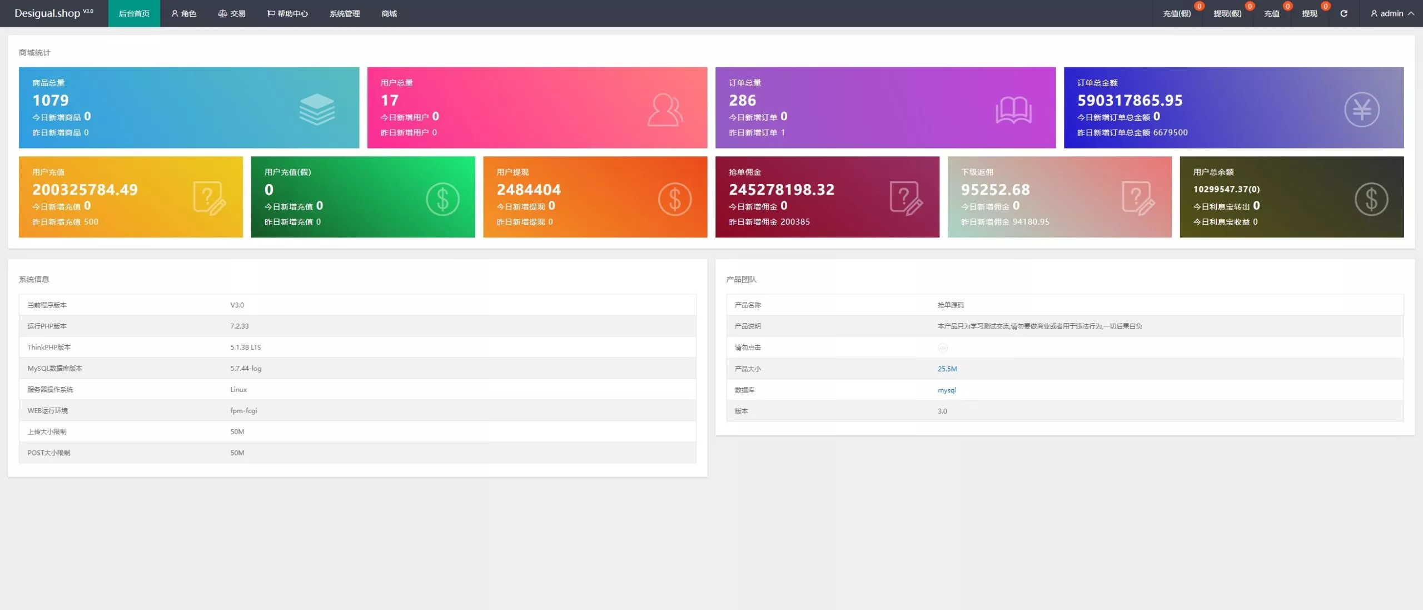Open the 系统管理 menu
Image resolution: width=1423 pixels, height=610 pixels.
pos(345,13)
